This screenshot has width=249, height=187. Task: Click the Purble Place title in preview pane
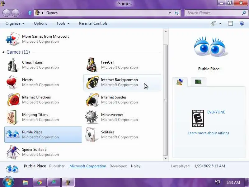(x=209, y=69)
